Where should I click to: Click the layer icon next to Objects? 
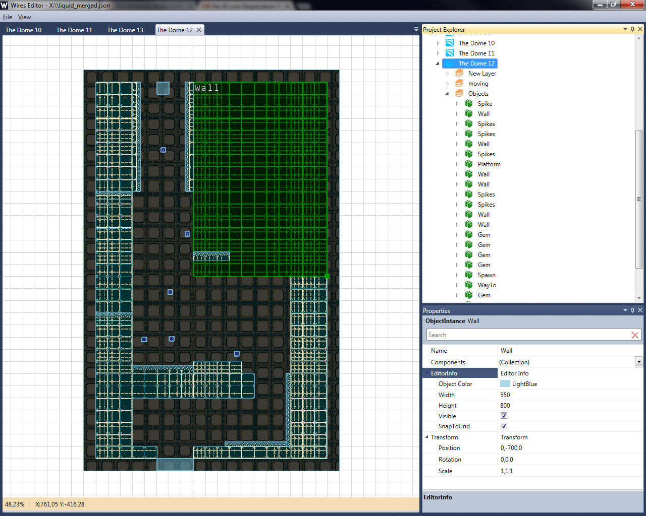click(x=459, y=93)
